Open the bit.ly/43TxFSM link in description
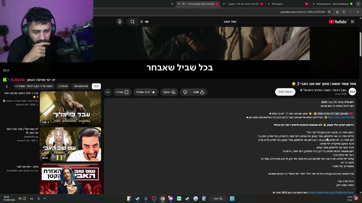 [x=341, y=117]
